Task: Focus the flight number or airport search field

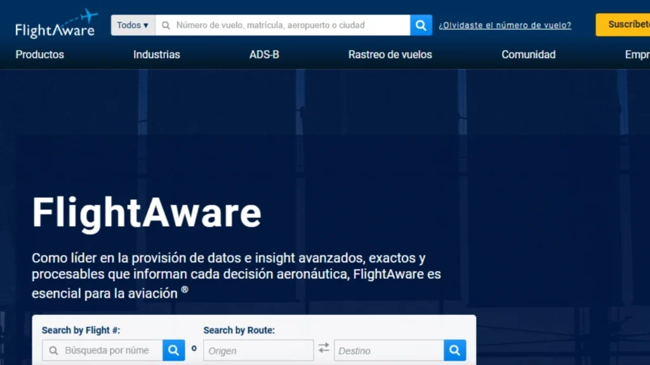Action: (282, 25)
